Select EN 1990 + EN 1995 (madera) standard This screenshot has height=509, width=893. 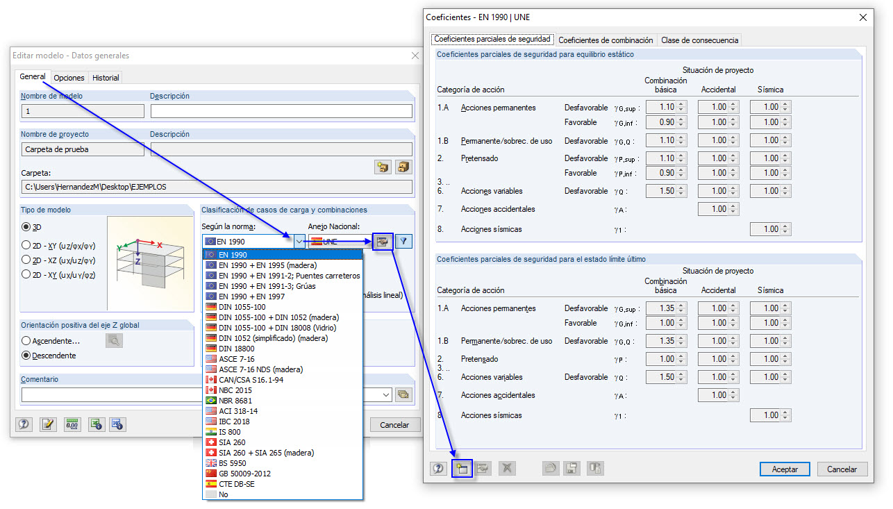pyautogui.click(x=283, y=265)
